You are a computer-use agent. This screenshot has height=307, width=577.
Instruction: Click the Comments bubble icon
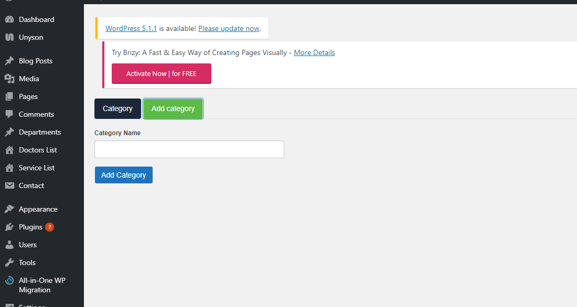(9, 114)
